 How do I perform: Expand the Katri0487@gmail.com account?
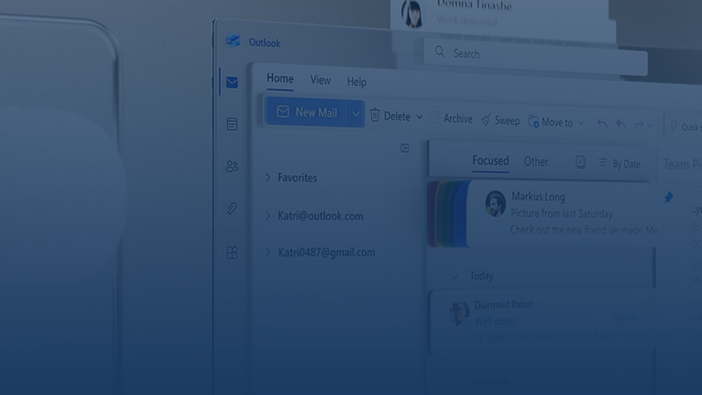coord(268,252)
